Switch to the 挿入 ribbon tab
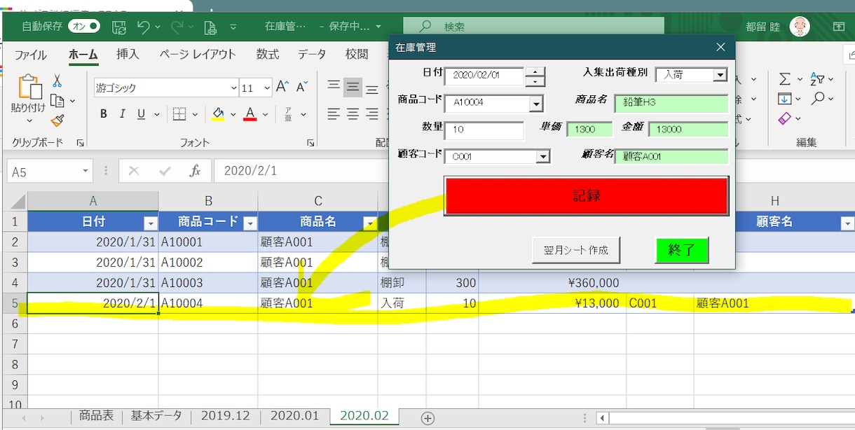This screenshot has height=430, width=855. point(128,55)
